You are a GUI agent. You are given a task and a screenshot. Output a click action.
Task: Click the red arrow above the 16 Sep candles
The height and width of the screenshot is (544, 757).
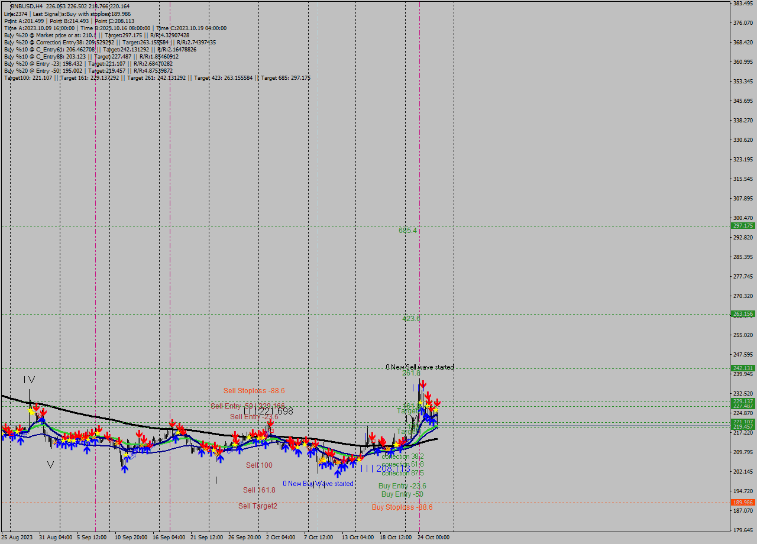(172, 423)
